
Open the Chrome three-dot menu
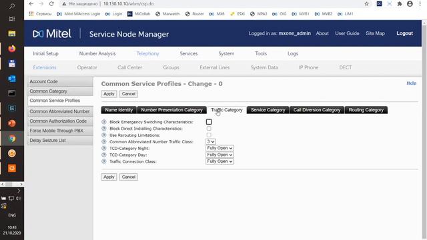(420, 4)
